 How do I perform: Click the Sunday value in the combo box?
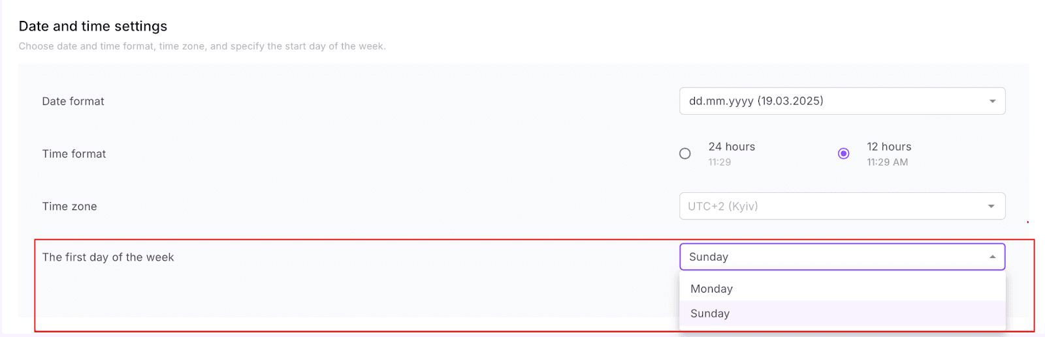coord(709,257)
